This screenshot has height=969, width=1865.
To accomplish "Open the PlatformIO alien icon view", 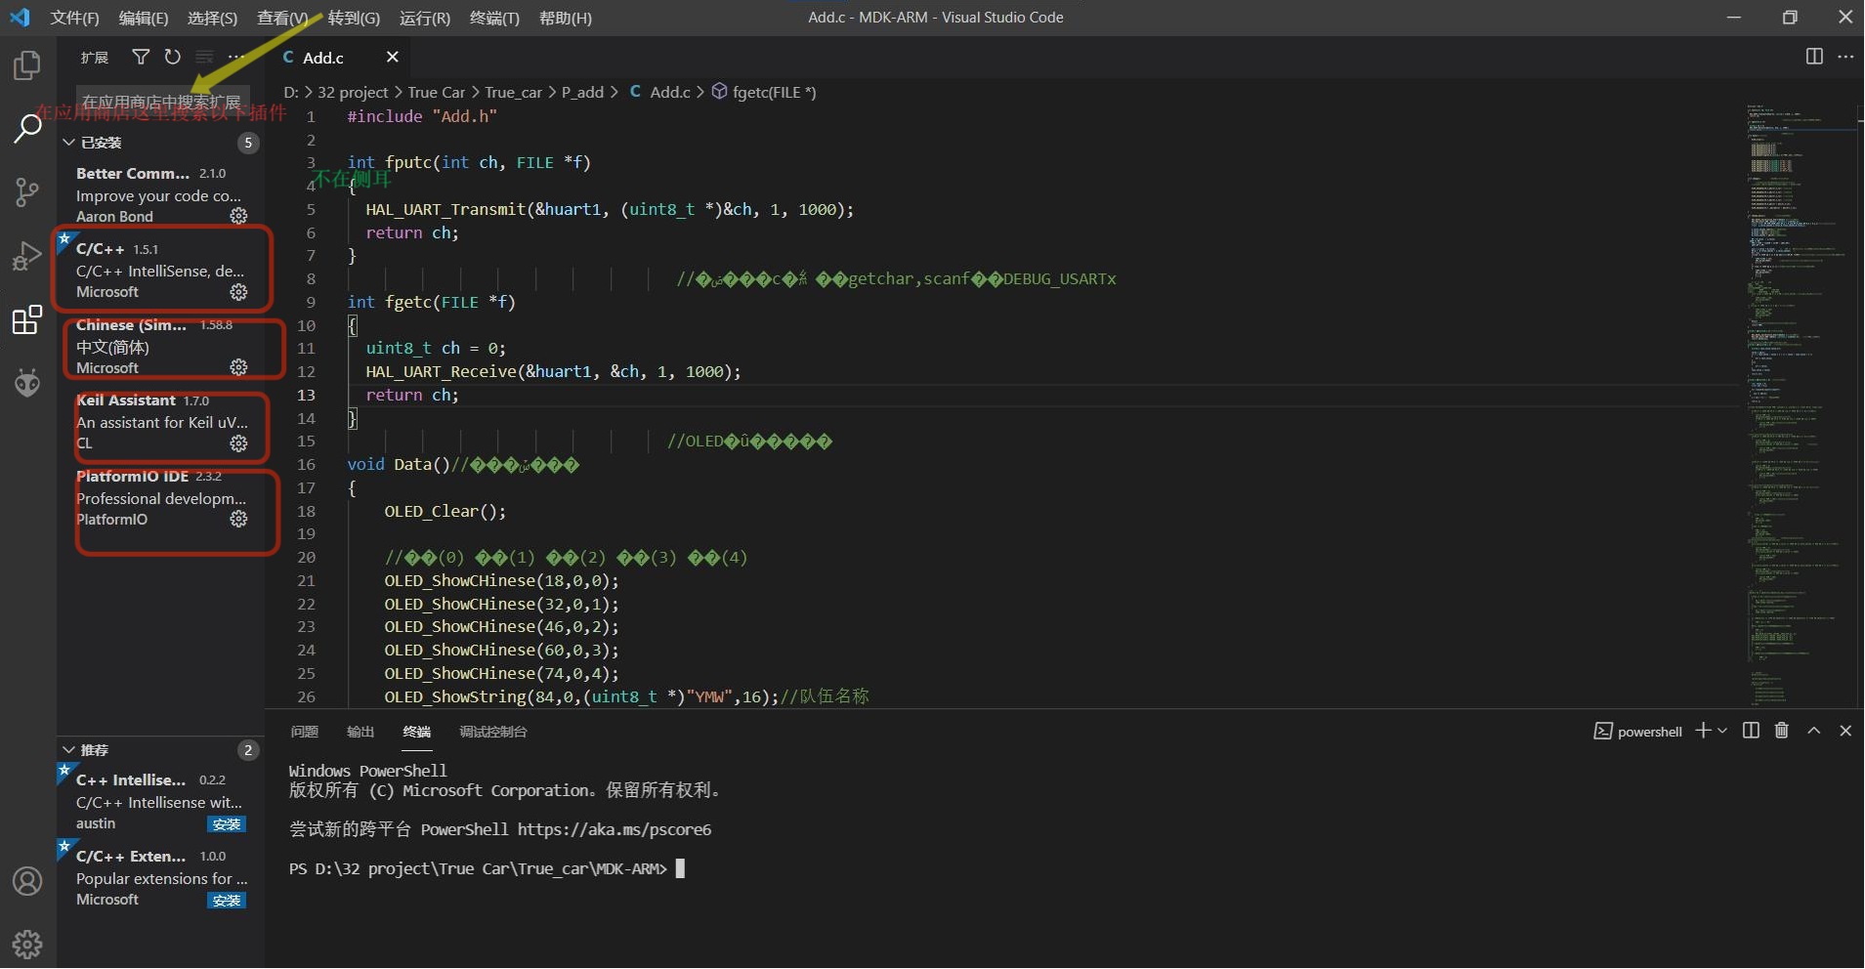I will (27, 383).
